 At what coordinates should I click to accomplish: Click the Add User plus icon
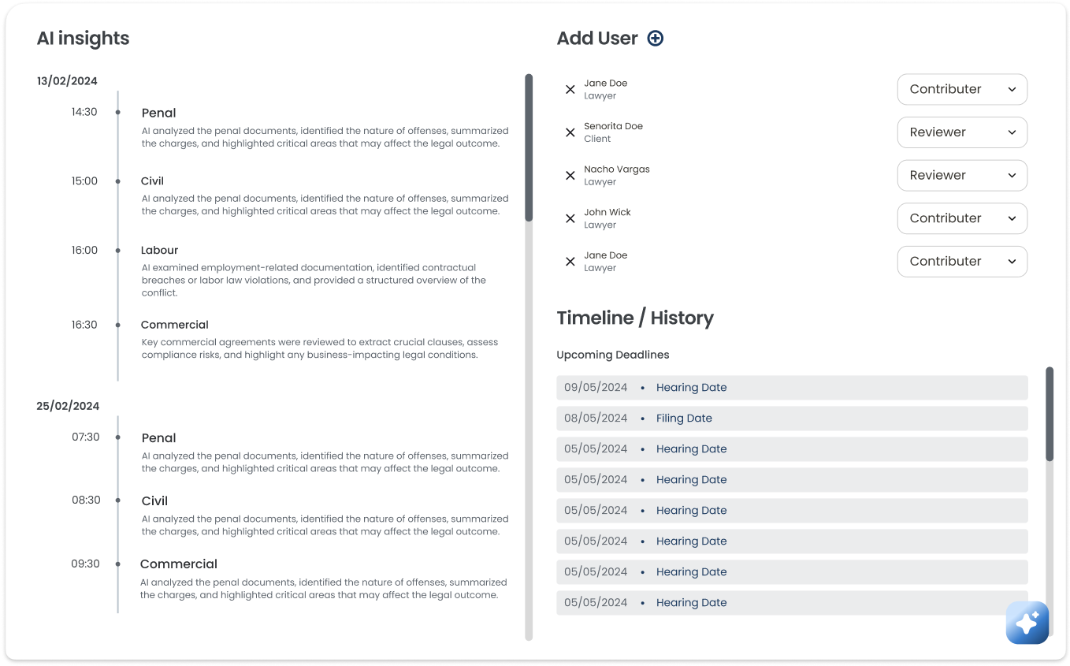[655, 39]
